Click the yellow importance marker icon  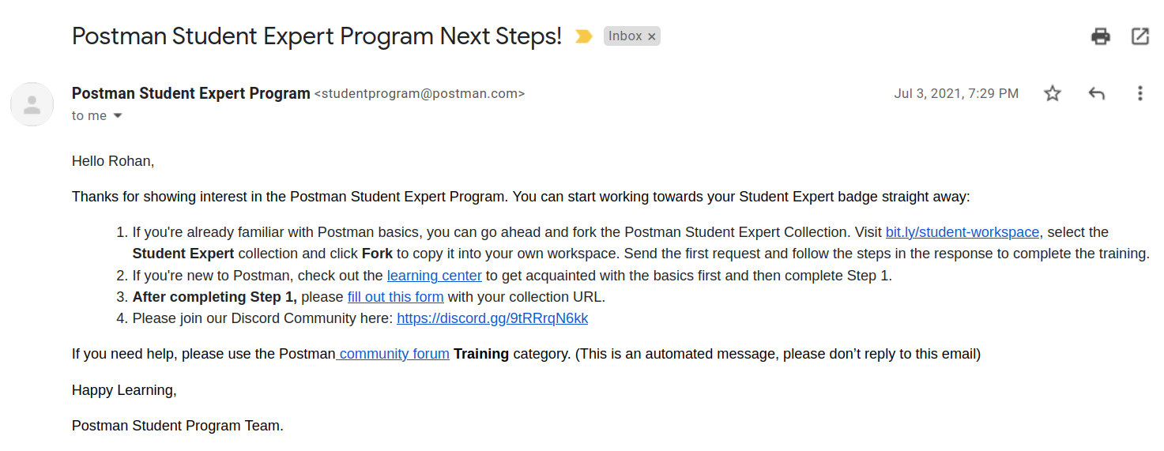[584, 36]
